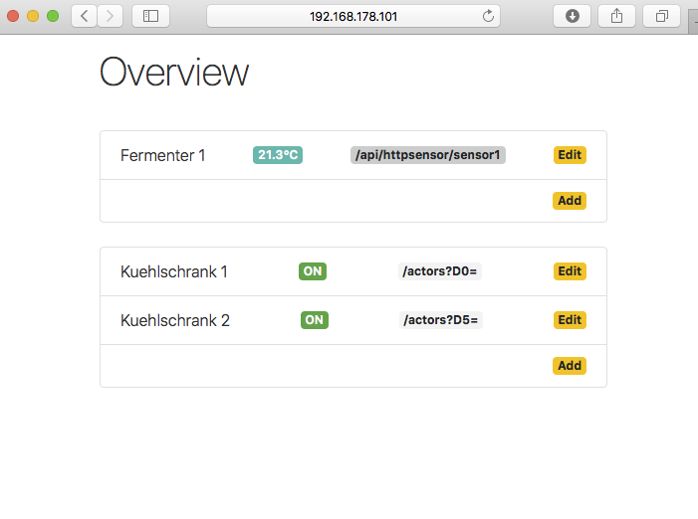Image resolution: width=698 pixels, height=519 pixels.
Task: Toggle the ON badge for Kuehlschrank 2
Action: (x=315, y=320)
